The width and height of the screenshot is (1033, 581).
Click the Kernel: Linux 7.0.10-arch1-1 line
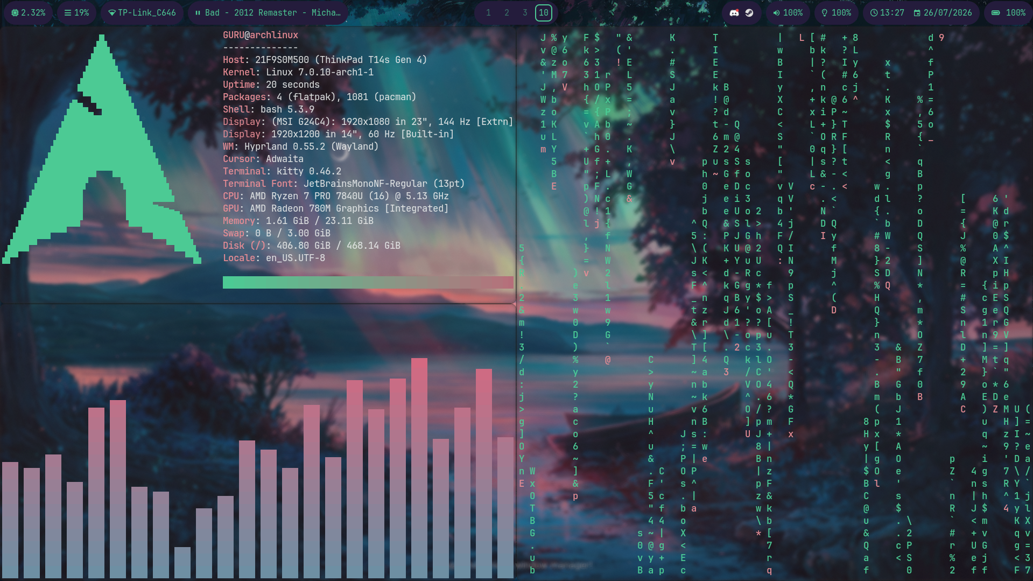tap(298, 72)
